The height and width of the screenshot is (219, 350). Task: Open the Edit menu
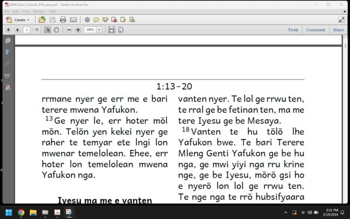[x=16, y=12]
